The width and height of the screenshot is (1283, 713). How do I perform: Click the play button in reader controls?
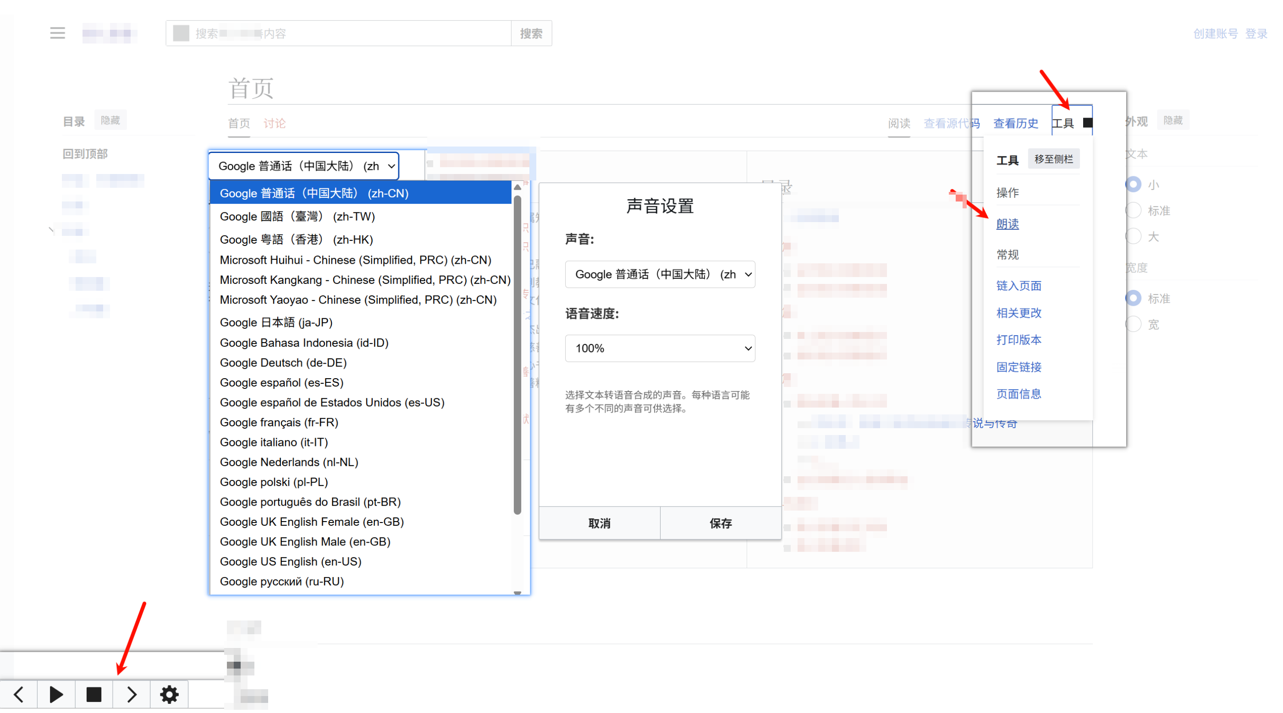(56, 694)
